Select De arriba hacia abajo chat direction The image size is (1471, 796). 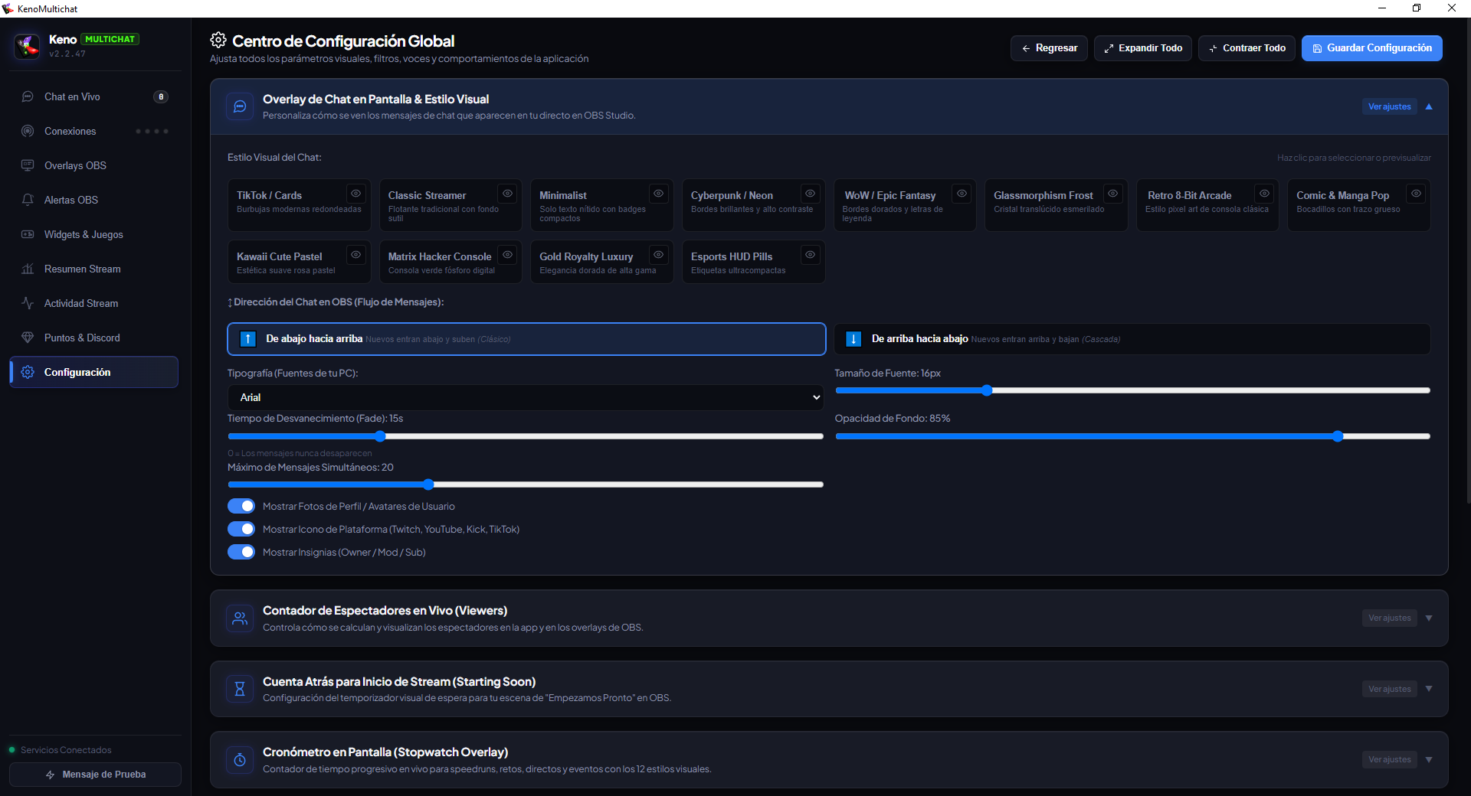(1132, 339)
